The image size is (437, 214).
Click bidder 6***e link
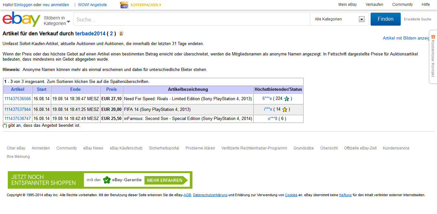267,99
